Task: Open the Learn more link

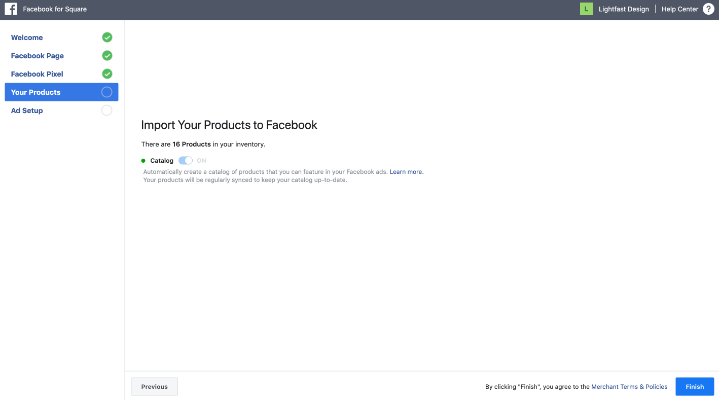Action: point(407,172)
